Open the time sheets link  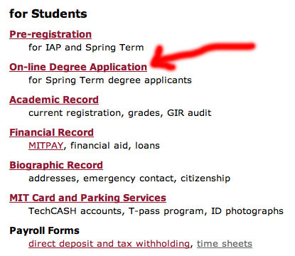pyautogui.click(x=225, y=244)
